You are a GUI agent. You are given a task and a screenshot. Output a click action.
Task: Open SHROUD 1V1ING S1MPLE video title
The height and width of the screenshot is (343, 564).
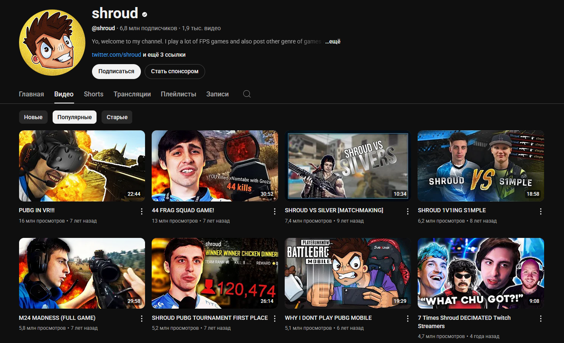452,210
